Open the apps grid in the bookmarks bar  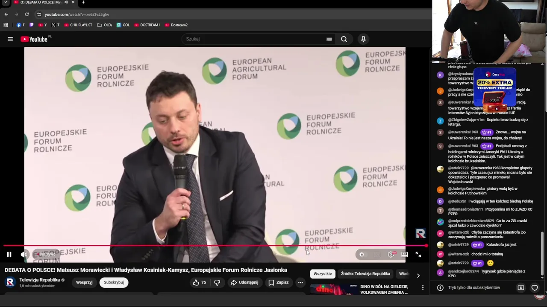point(6,25)
